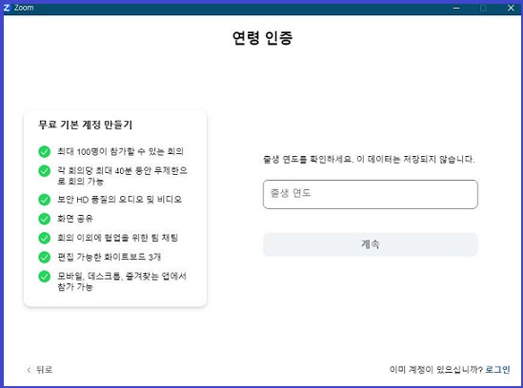The width and height of the screenshot is (523, 388).
Task: Go back with the 뒤로 button
Action: (x=40, y=369)
